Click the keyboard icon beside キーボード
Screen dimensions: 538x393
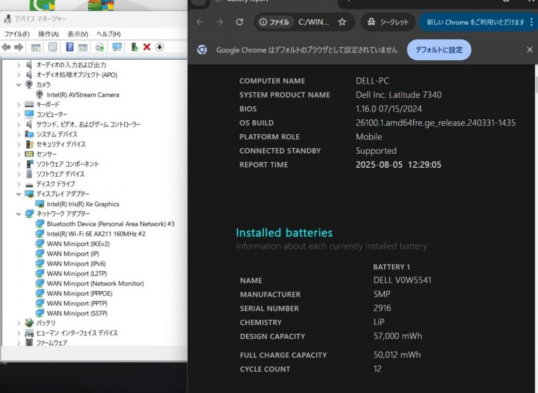[x=29, y=104]
